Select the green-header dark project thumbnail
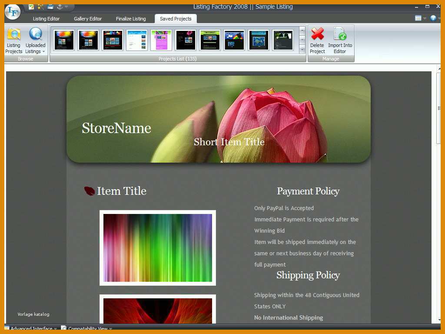 [x=210, y=40]
